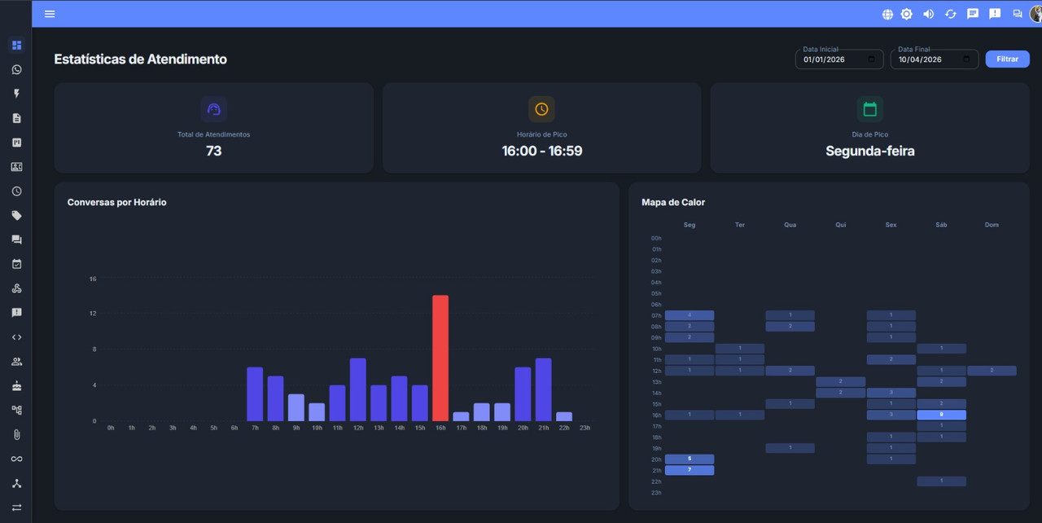Open calendar picker in Data Final field
The height and width of the screenshot is (523, 1042).
966,59
